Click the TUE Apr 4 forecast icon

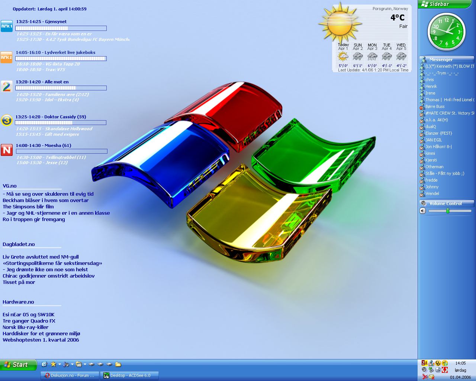point(387,57)
